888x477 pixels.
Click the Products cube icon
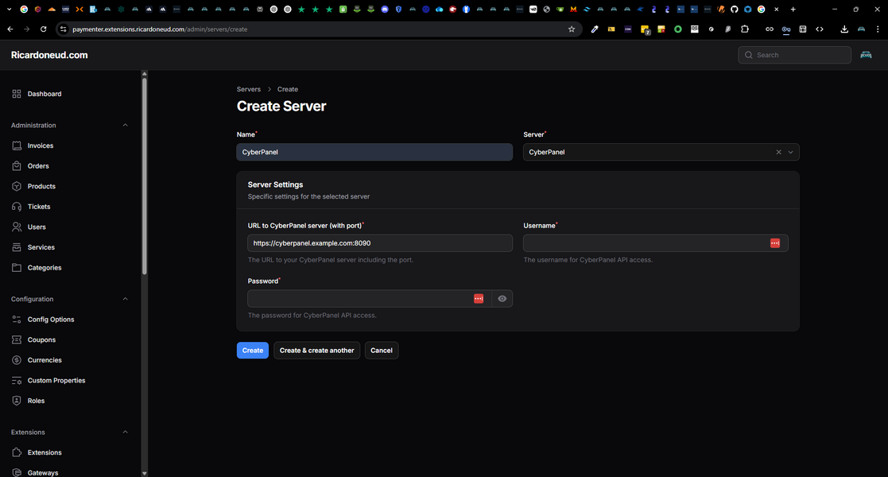point(17,186)
